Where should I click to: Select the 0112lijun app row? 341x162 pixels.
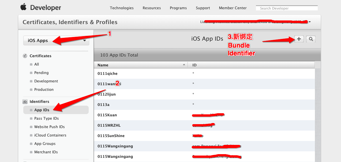[204, 94]
